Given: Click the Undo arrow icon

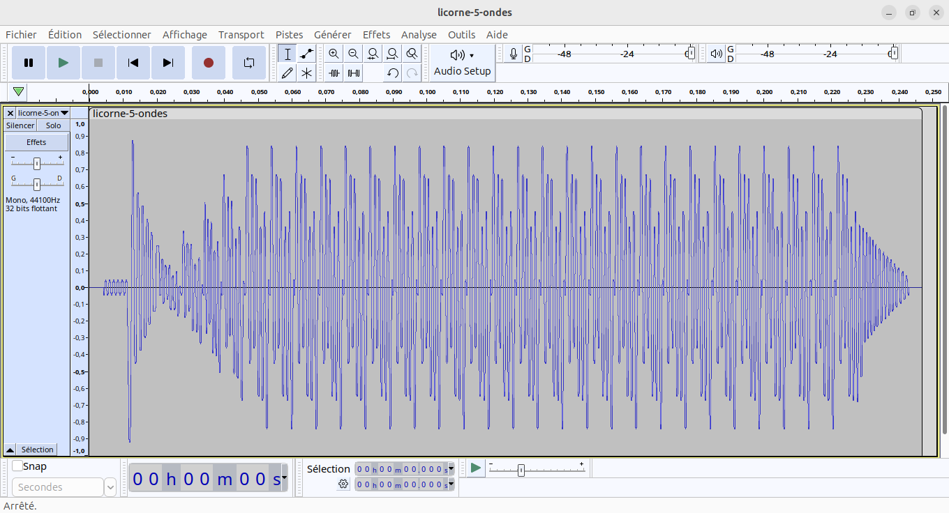Looking at the screenshot, I should point(393,72).
